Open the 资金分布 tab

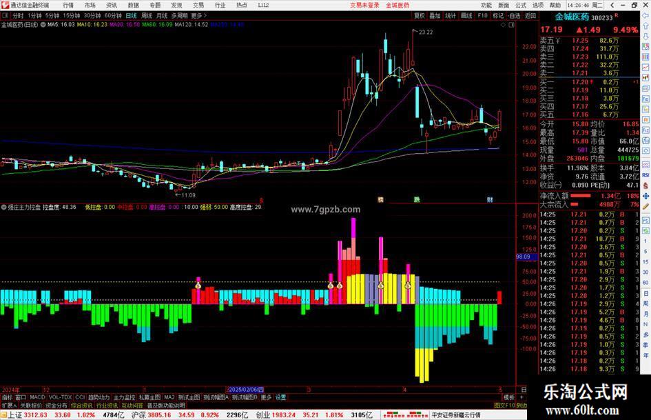point(56,406)
